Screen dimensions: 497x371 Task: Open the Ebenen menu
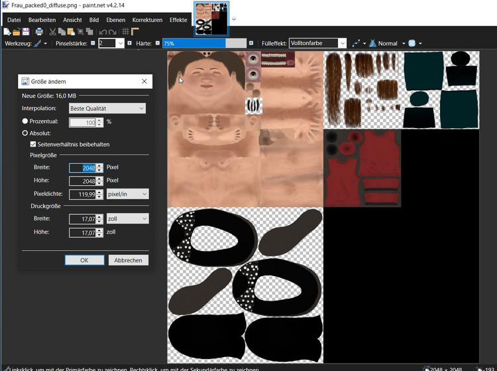(x=115, y=20)
